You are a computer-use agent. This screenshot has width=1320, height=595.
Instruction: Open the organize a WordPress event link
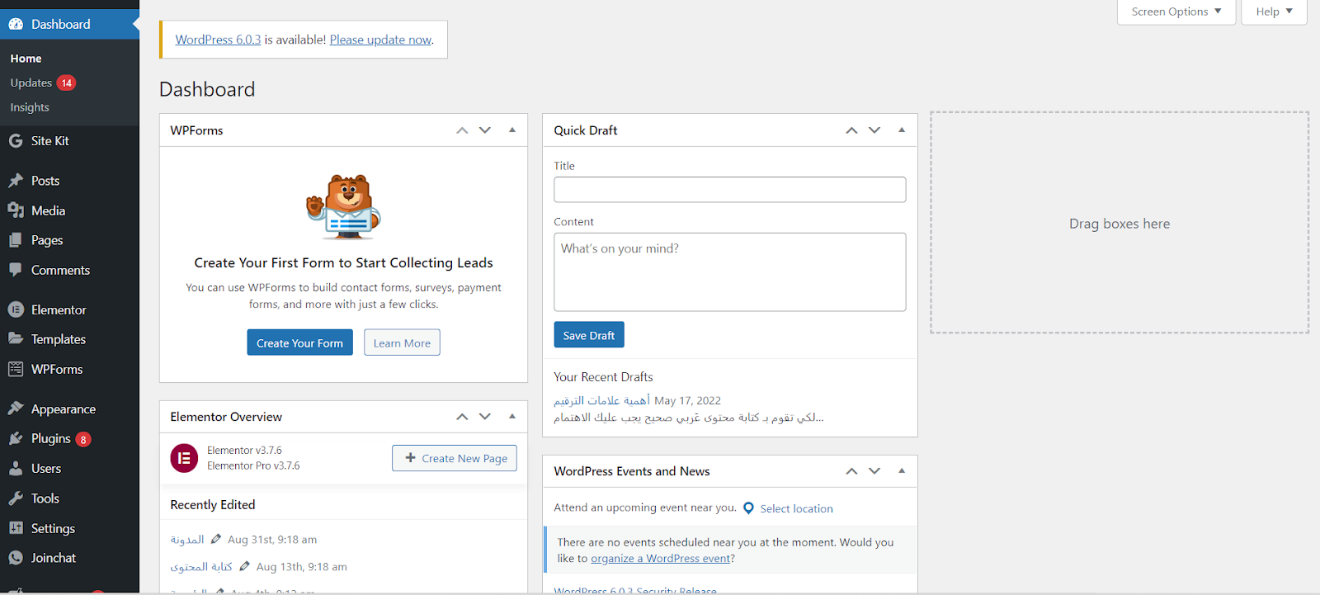tap(661, 559)
